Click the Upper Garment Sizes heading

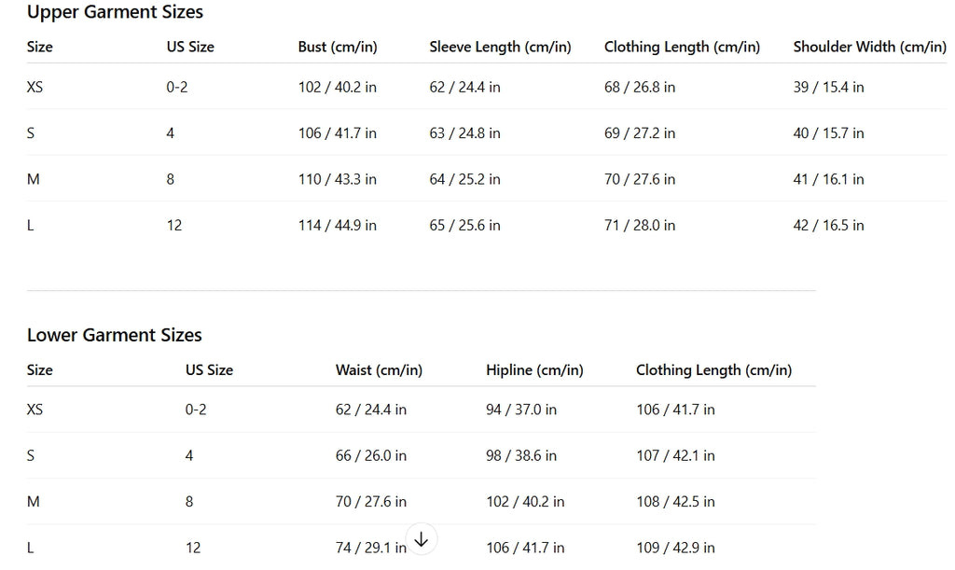[115, 12]
